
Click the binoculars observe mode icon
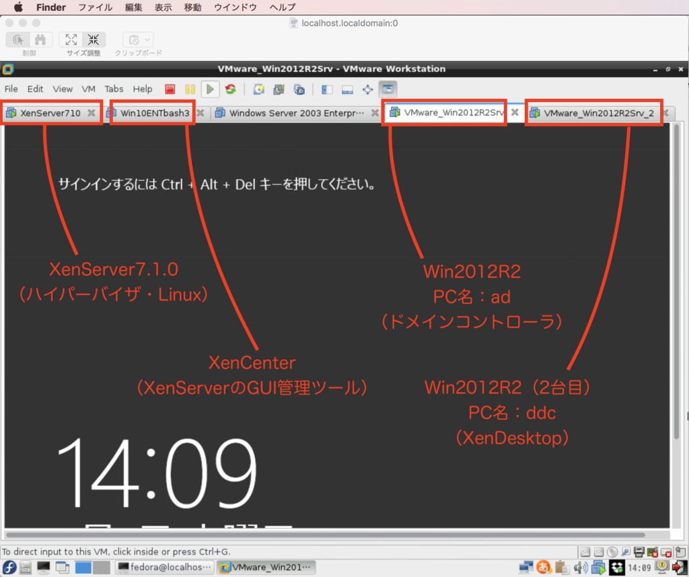(x=40, y=40)
